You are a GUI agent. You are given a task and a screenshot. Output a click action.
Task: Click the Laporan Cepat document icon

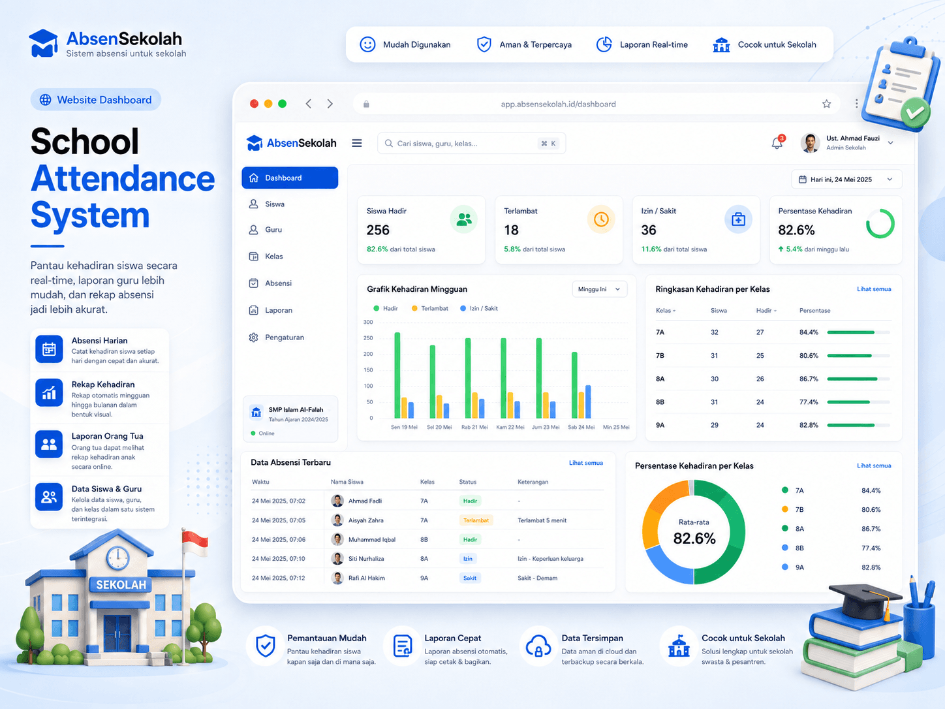402,646
